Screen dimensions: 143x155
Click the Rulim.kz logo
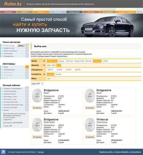tap(13, 4)
